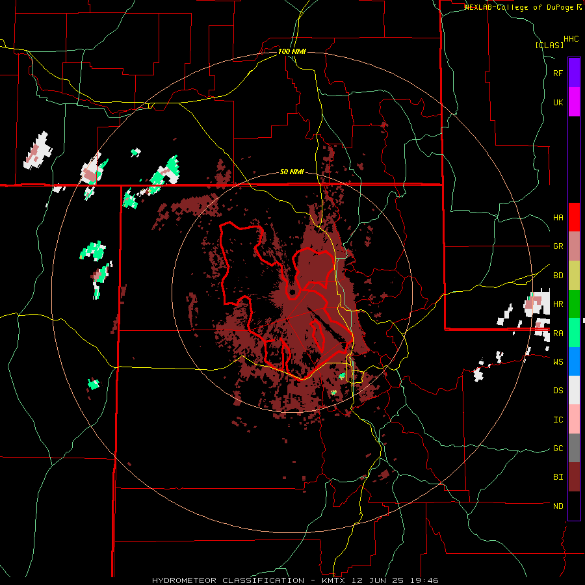The image size is (585, 585).
Task: Click the RA light green legend swatch
Action: pos(574,333)
